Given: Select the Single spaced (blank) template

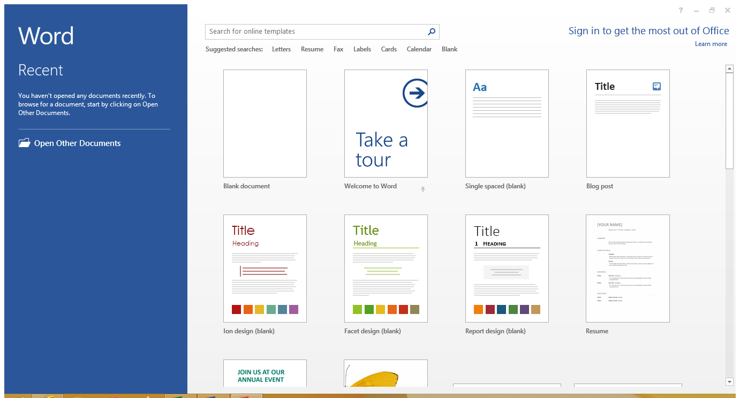Looking at the screenshot, I should click(507, 124).
